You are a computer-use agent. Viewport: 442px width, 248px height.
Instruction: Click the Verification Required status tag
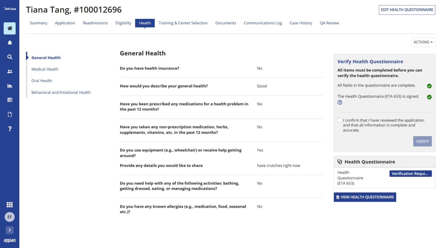click(410, 174)
